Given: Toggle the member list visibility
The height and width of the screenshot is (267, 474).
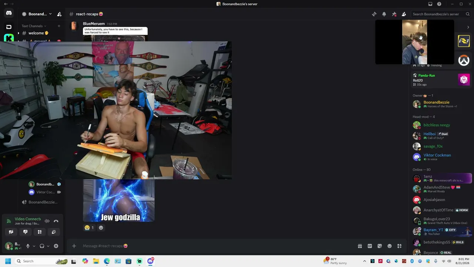Looking at the screenshot, I should coord(404,14).
